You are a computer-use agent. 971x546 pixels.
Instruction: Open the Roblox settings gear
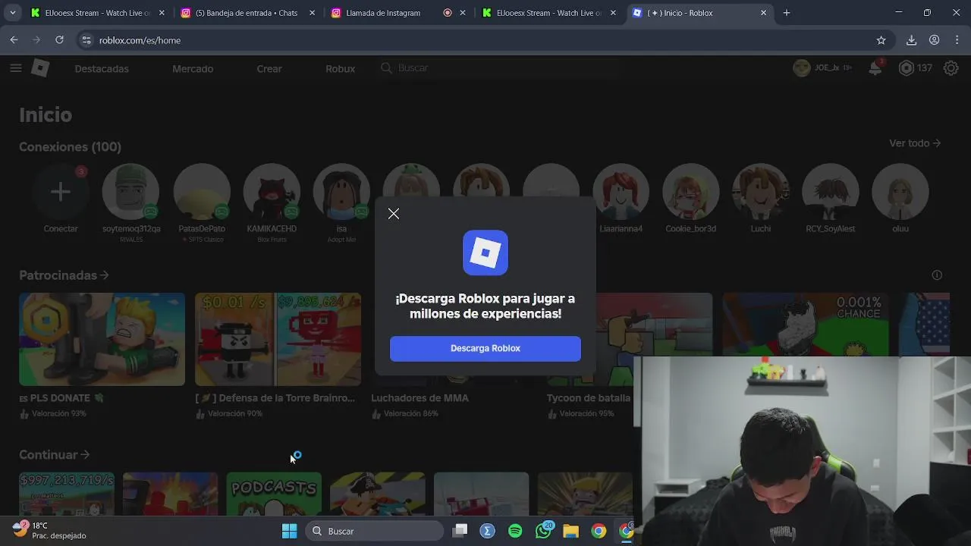pos(951,68)
